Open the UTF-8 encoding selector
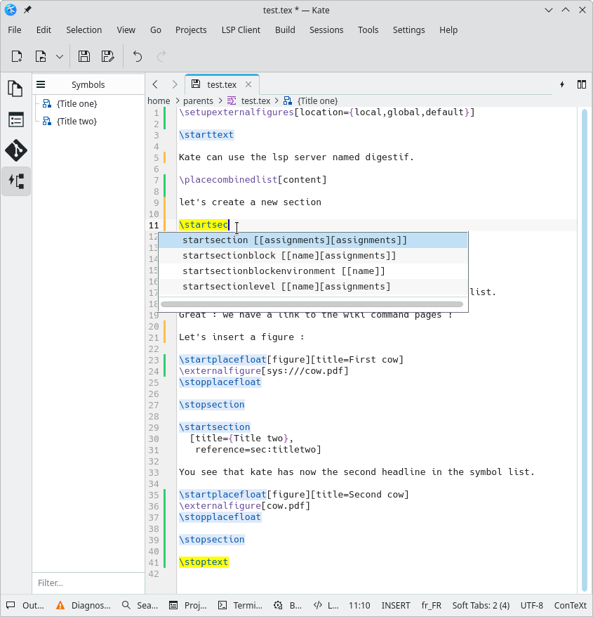This screenshot has height=617, width=593. click(x=531, y=605)
